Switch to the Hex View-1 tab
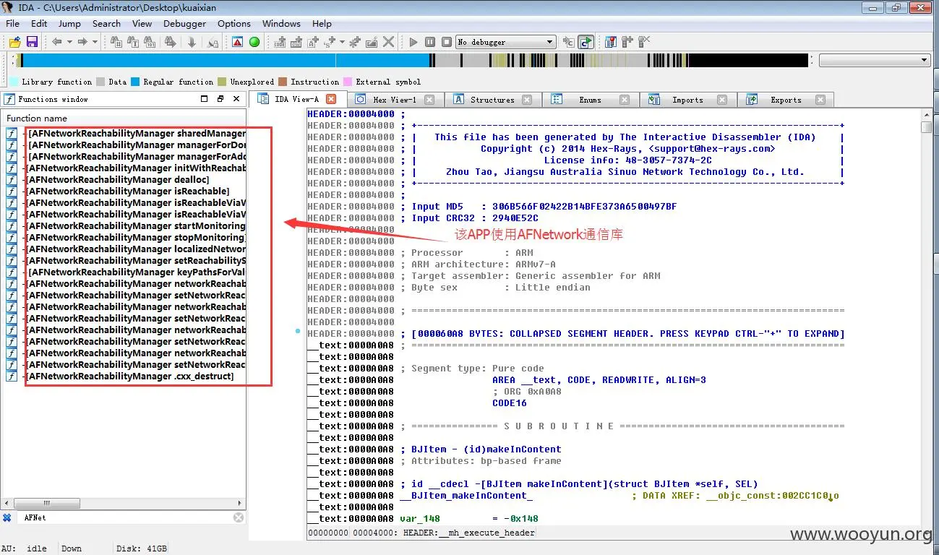The width and height of the screenshot is (939, 555). tap(394, 100)
